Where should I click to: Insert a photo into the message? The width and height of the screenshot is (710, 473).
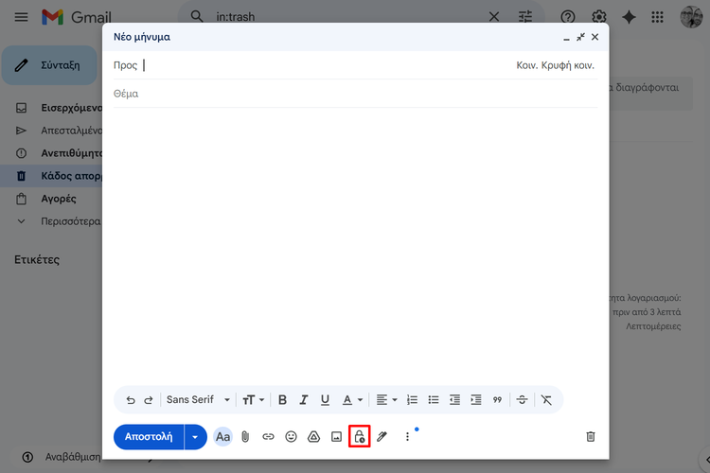tap(336, 437)
